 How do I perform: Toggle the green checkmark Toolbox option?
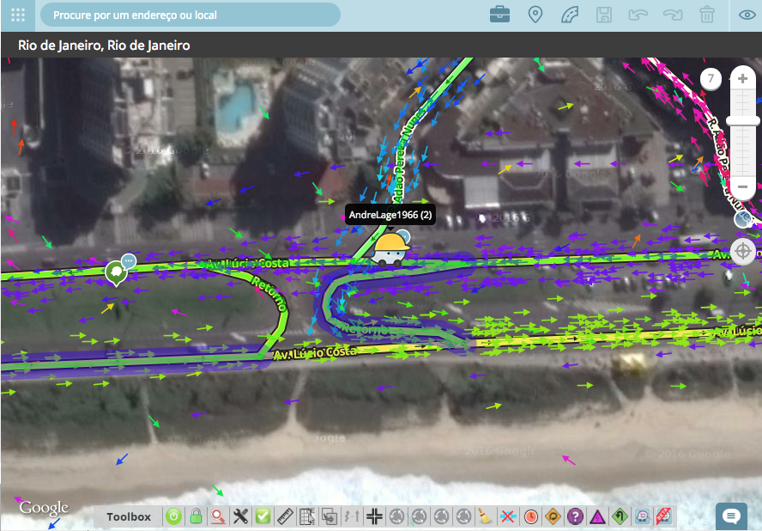pos(263,516)
